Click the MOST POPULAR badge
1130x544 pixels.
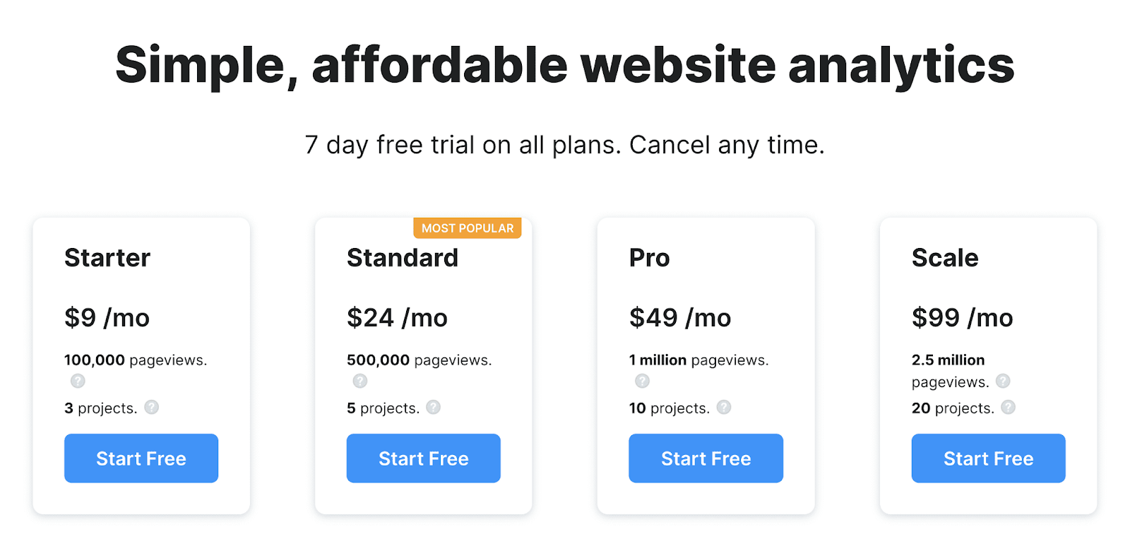tap(467, 227)
